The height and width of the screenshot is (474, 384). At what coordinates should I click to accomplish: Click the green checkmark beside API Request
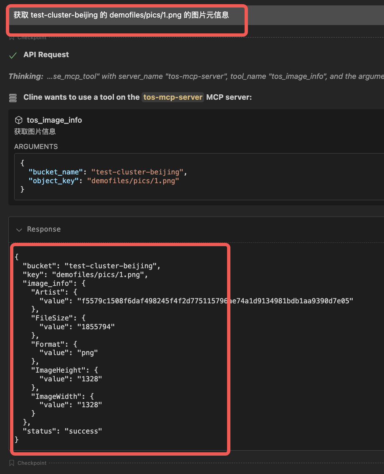13,55
